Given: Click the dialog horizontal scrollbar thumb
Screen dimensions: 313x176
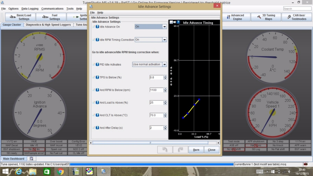Looking at the screenshot, I should [x=150, y=143].
